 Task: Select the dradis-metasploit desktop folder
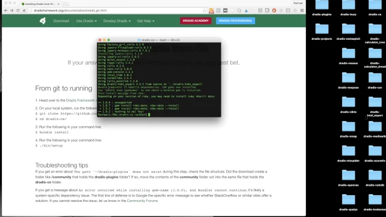click(x=349, y=31)
